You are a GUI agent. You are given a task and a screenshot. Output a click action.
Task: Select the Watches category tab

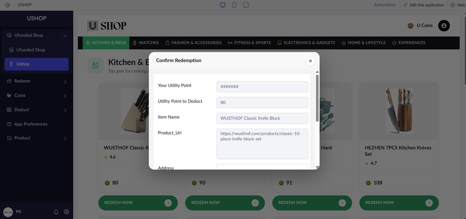pos(146,43)
